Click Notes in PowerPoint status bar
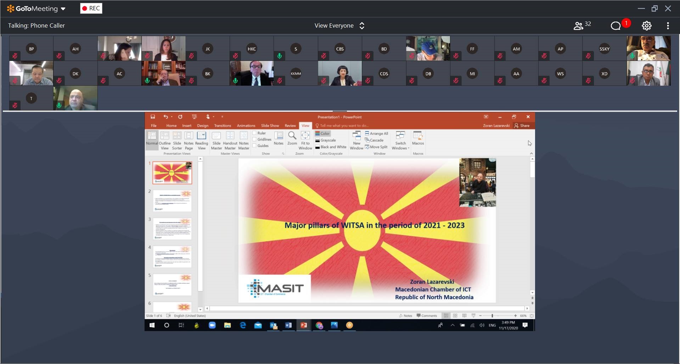 (x=405, y=315)
